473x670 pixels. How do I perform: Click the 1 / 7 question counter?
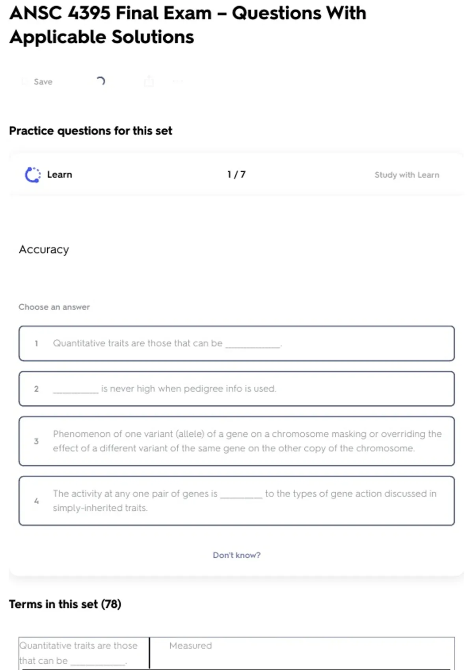236,175
